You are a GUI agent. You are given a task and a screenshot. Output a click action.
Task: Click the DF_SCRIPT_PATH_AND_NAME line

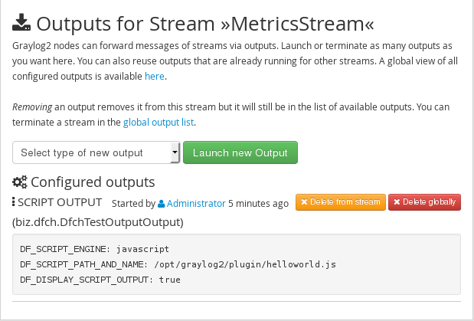pyautogui.click(x=178, y=264)
